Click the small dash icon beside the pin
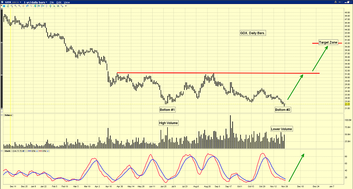 [x=342, y=2]
